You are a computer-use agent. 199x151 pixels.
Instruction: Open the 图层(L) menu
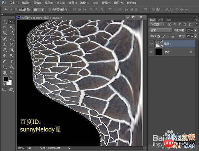click(x=49, y=3)
